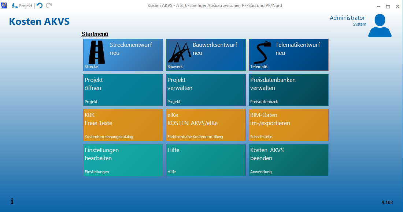This screenshot has width=403, height=212.
Task: Open the Streckenentwurf neu tile
Action: (x=123, y=55)
